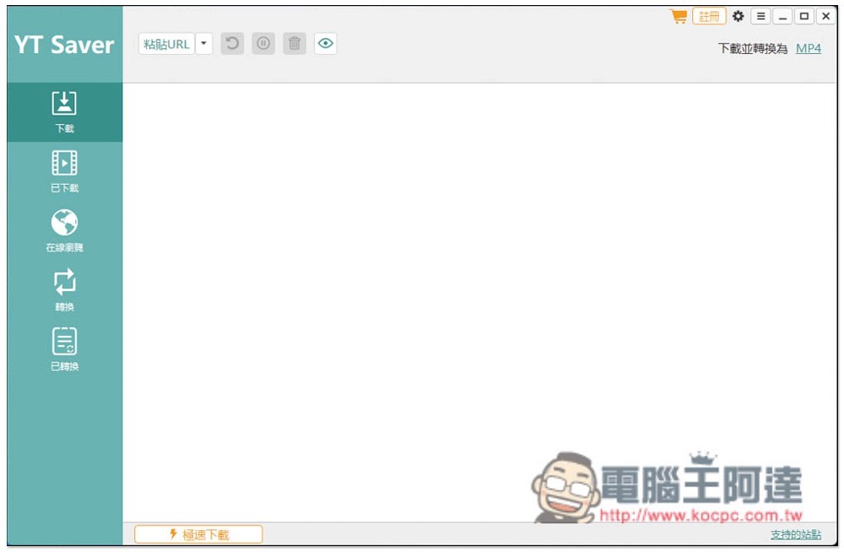Click the Paste URL (粘貼URL) button

(x=167, y=44)
